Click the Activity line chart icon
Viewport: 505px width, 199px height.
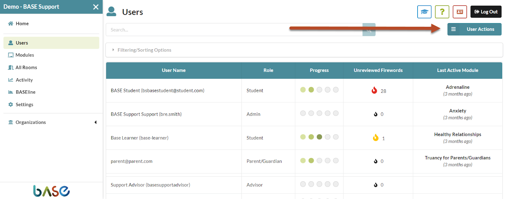tap(11, 80)
